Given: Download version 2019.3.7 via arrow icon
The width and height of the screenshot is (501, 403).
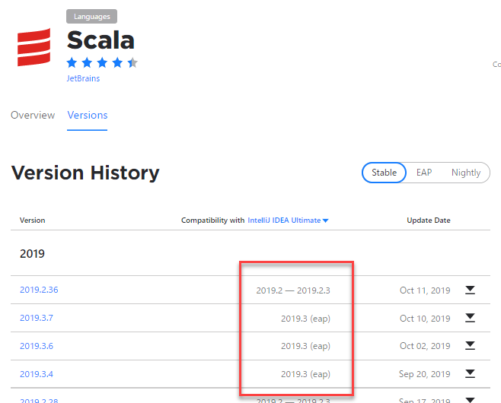Looking at the screenshot, I should coord(470,318).
